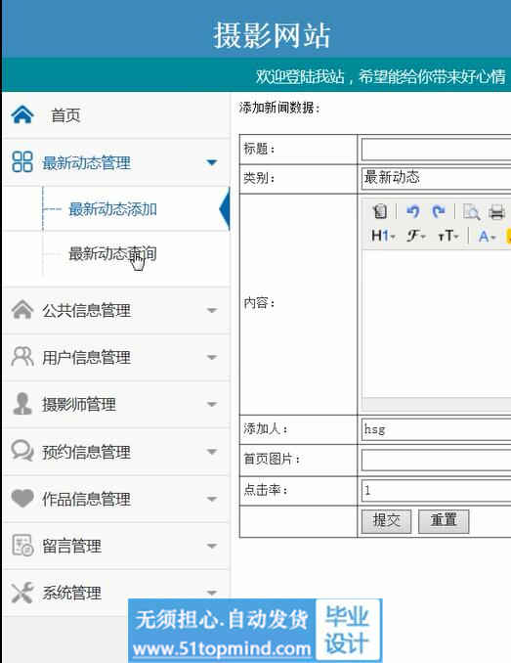Screen dimensions: 511x663
Task: Click the print icon in editor toolbar
Action: coord(497,211)
